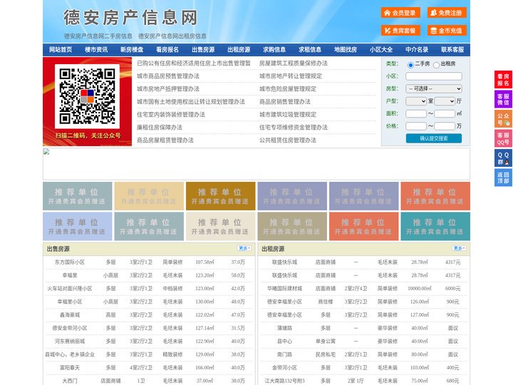
Task: Open the 贵宾套餐 VIP package button
Action: point(400,31)
